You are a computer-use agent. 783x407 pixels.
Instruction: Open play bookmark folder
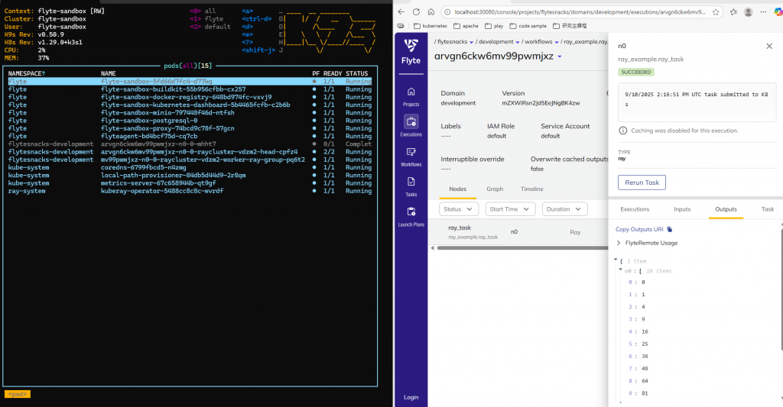point(495,26)
